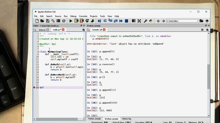This screenshot has height=123, width=220.
Task: Undock the Editor pane
Action: click(x=81, y=26)
